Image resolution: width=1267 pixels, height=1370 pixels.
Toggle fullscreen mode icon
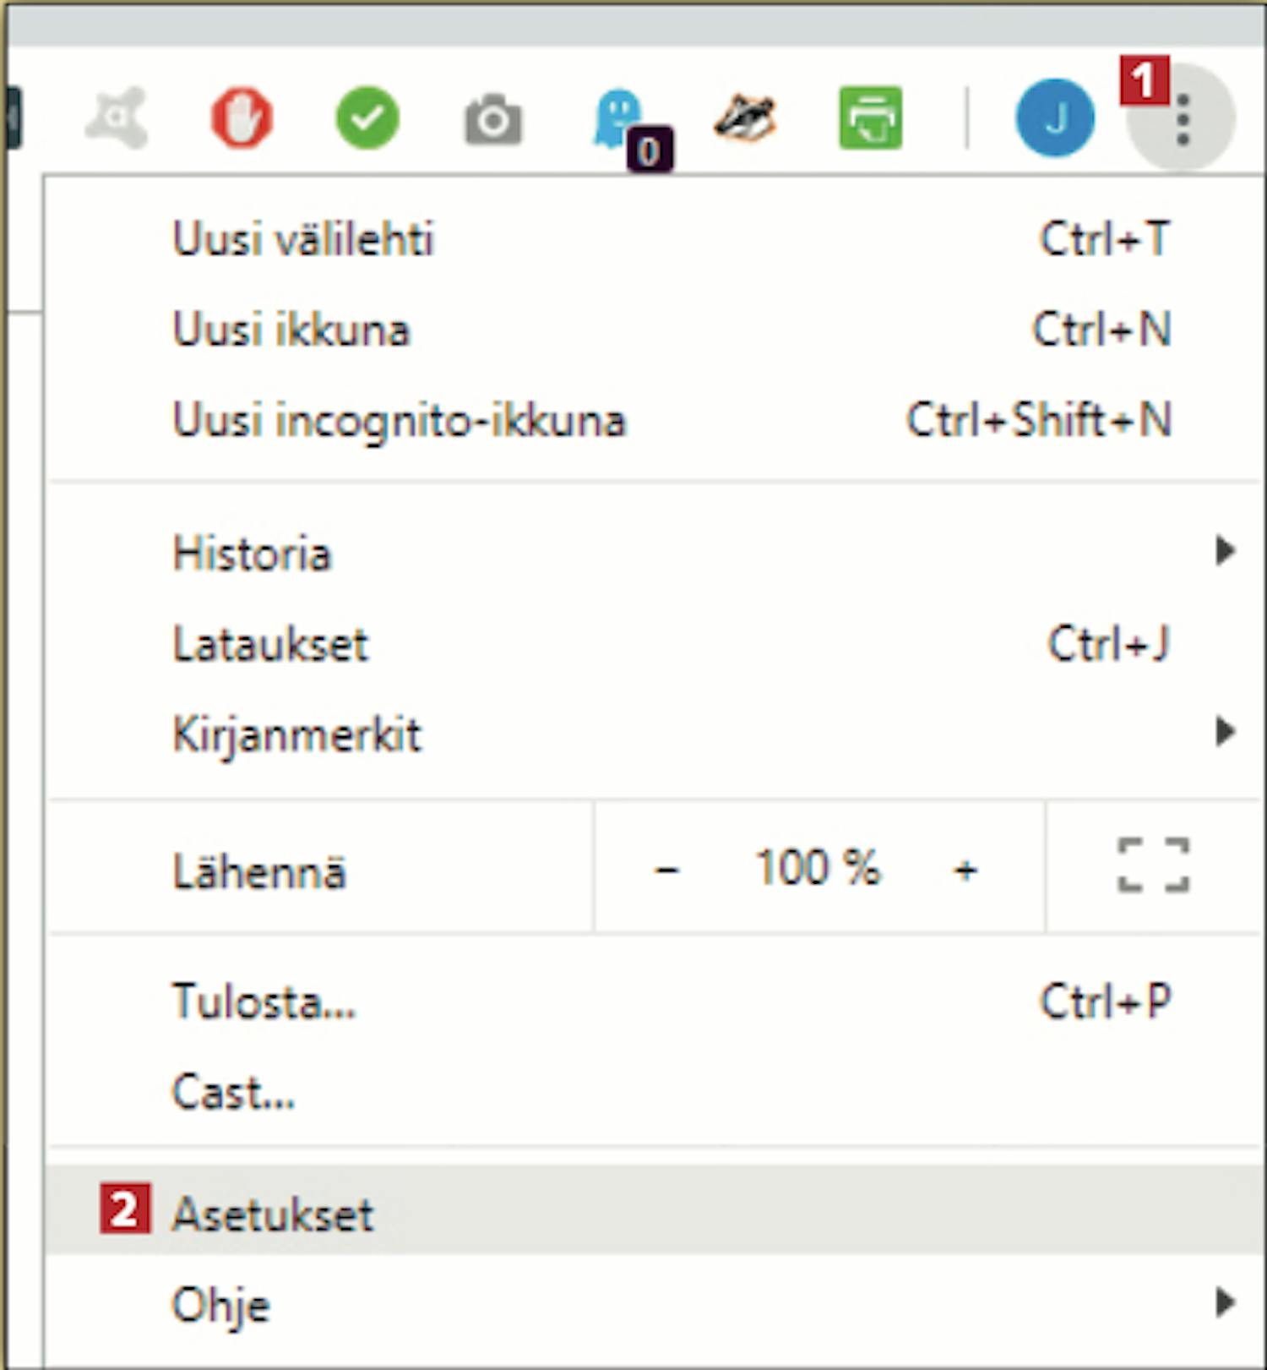click(x=1153, y=865)
